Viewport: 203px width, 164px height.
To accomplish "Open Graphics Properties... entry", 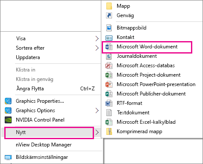I will pos(51,101).
